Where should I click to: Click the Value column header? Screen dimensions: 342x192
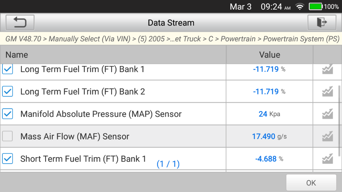(269, 55)
